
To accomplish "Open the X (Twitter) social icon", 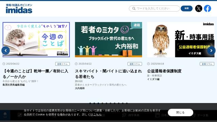I will [x=199, y=8].
